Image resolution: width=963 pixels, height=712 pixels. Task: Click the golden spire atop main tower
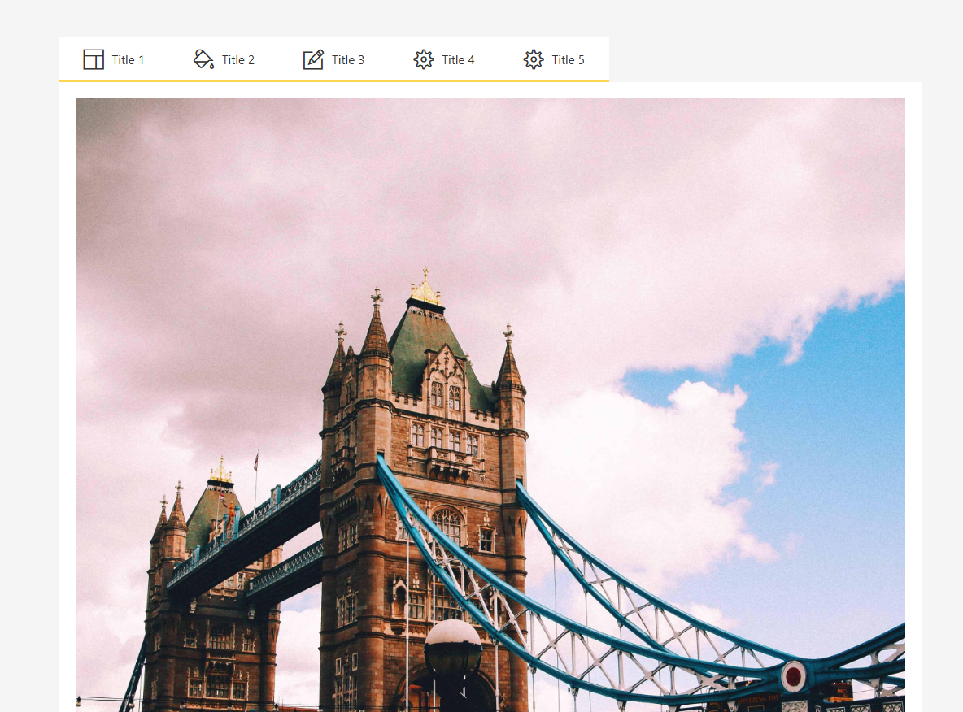point(425,288)
